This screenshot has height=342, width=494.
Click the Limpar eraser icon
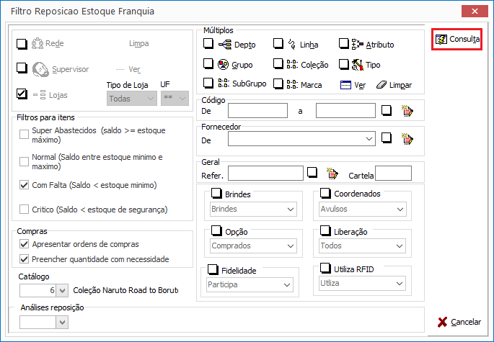point(381,85)
